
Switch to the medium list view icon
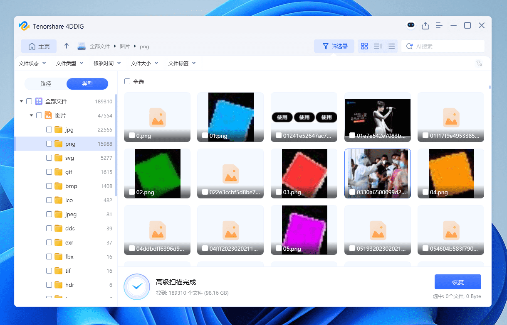378,46
